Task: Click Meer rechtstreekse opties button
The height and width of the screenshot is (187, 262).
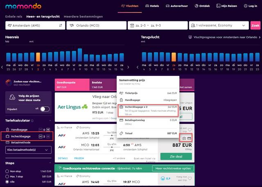Action: pos(173,169)
